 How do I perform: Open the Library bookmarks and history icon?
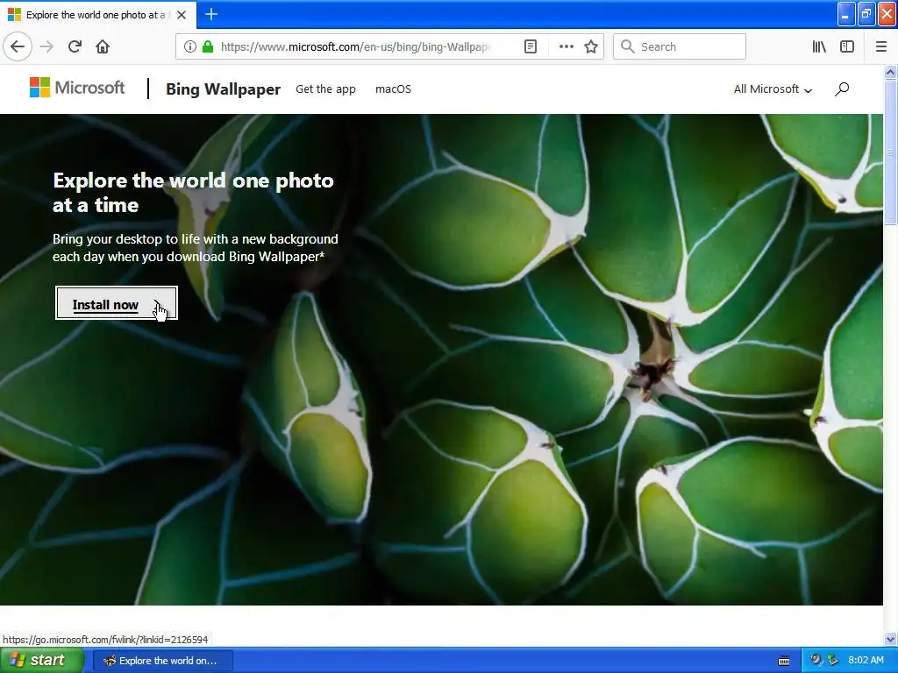[819, 46]
